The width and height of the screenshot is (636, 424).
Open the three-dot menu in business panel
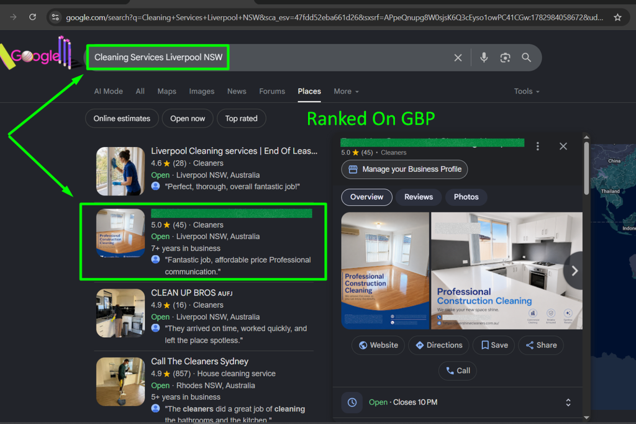(x=537, y=147)
